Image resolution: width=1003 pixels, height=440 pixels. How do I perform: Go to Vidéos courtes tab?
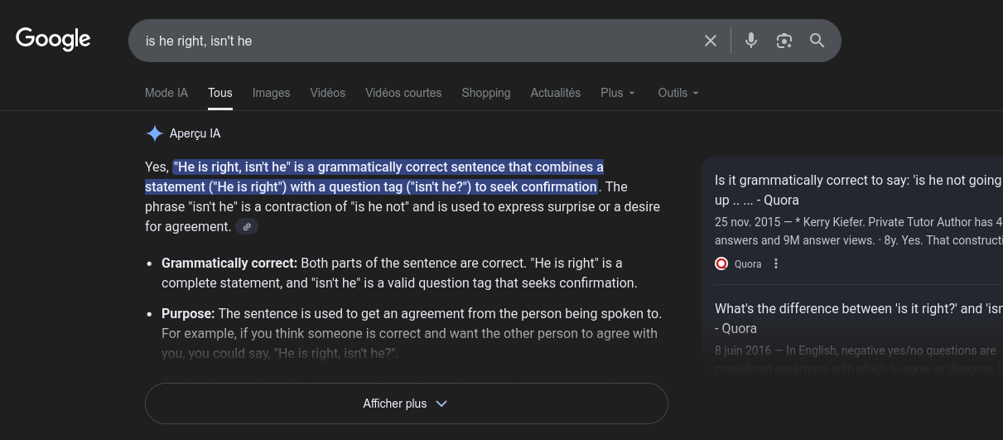click(x=403, y=93)
